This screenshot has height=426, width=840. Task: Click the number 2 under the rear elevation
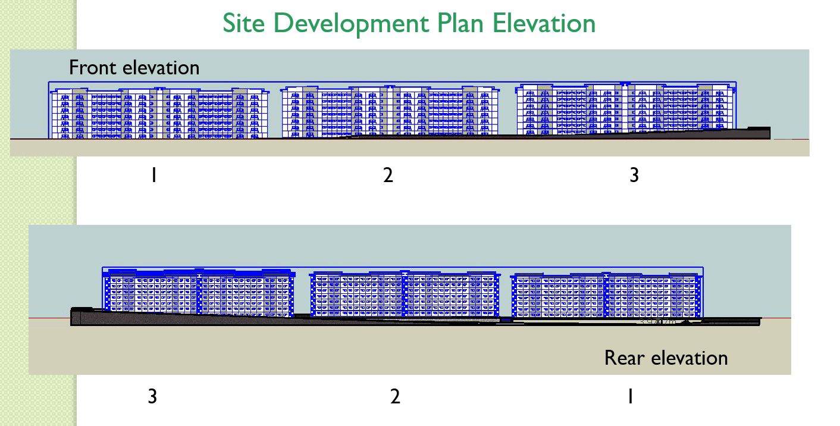394,394
